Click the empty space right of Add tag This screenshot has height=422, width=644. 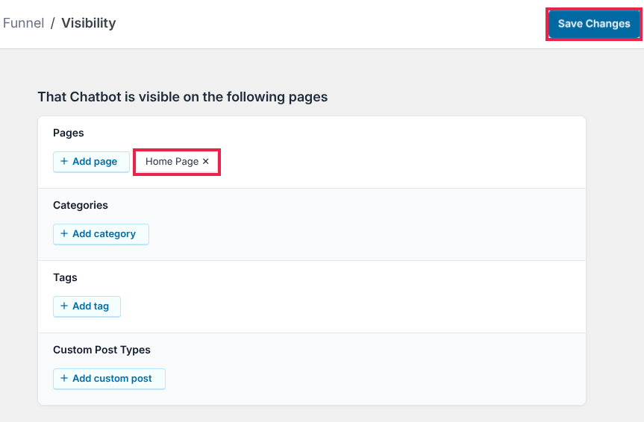click(336, 306)
